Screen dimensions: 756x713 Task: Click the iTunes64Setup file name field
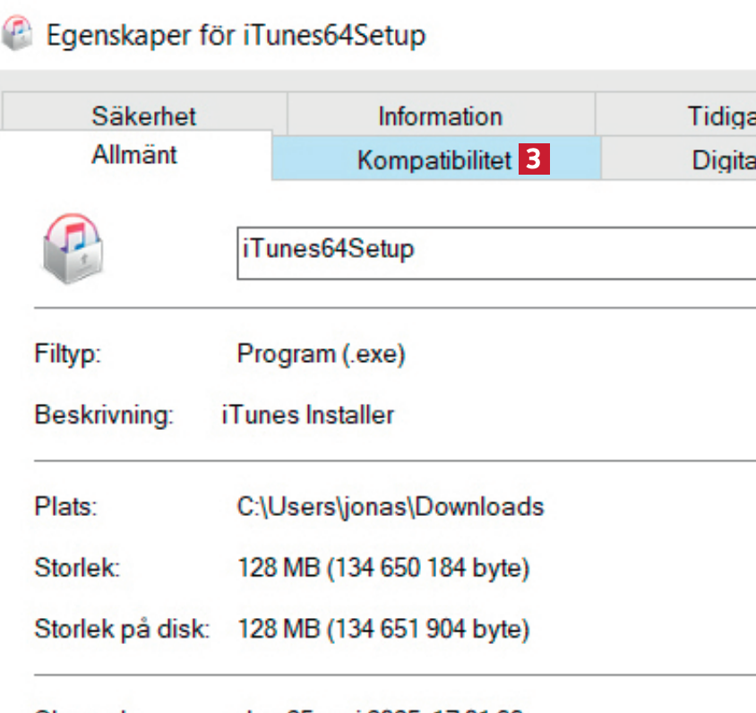coord(493,252)
